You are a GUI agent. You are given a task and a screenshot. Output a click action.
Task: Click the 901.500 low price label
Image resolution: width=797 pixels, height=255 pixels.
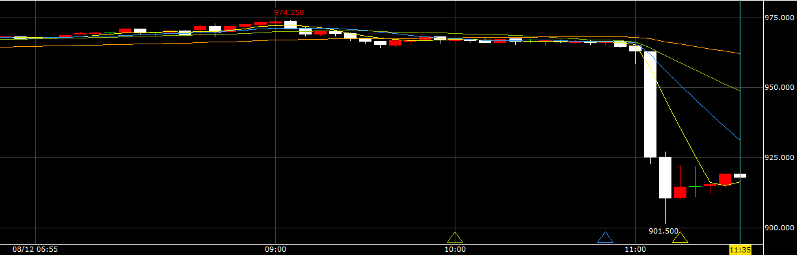point(664,231)
